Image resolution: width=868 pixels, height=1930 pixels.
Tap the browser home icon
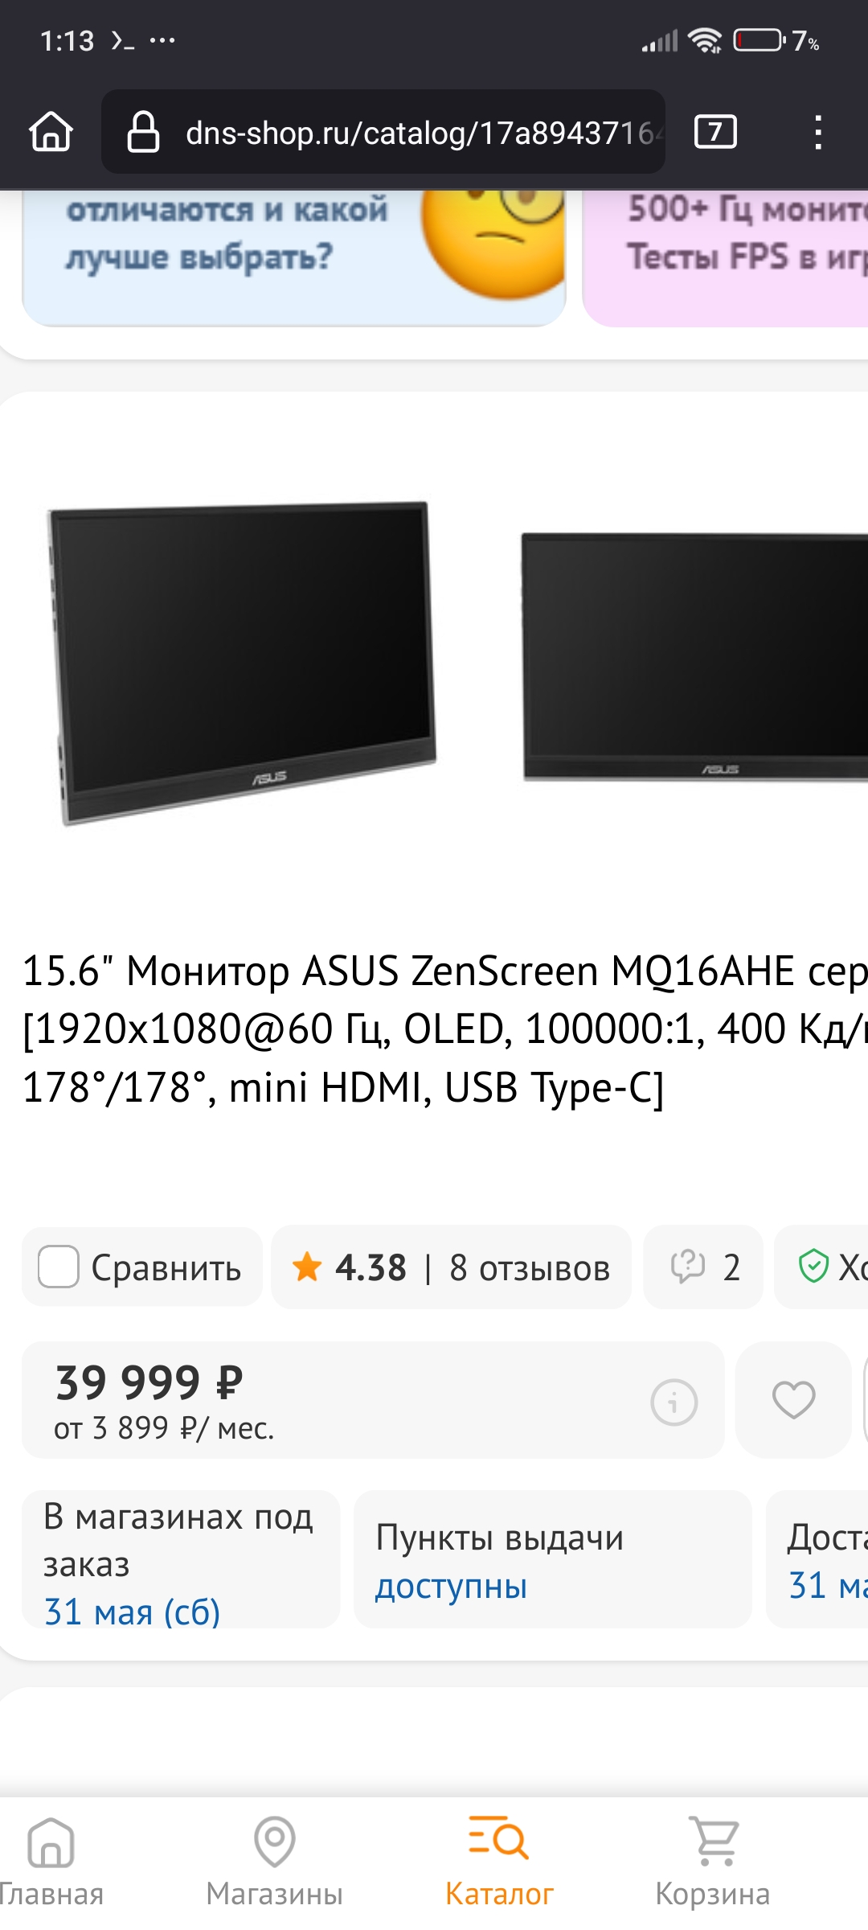pos(51,132)
